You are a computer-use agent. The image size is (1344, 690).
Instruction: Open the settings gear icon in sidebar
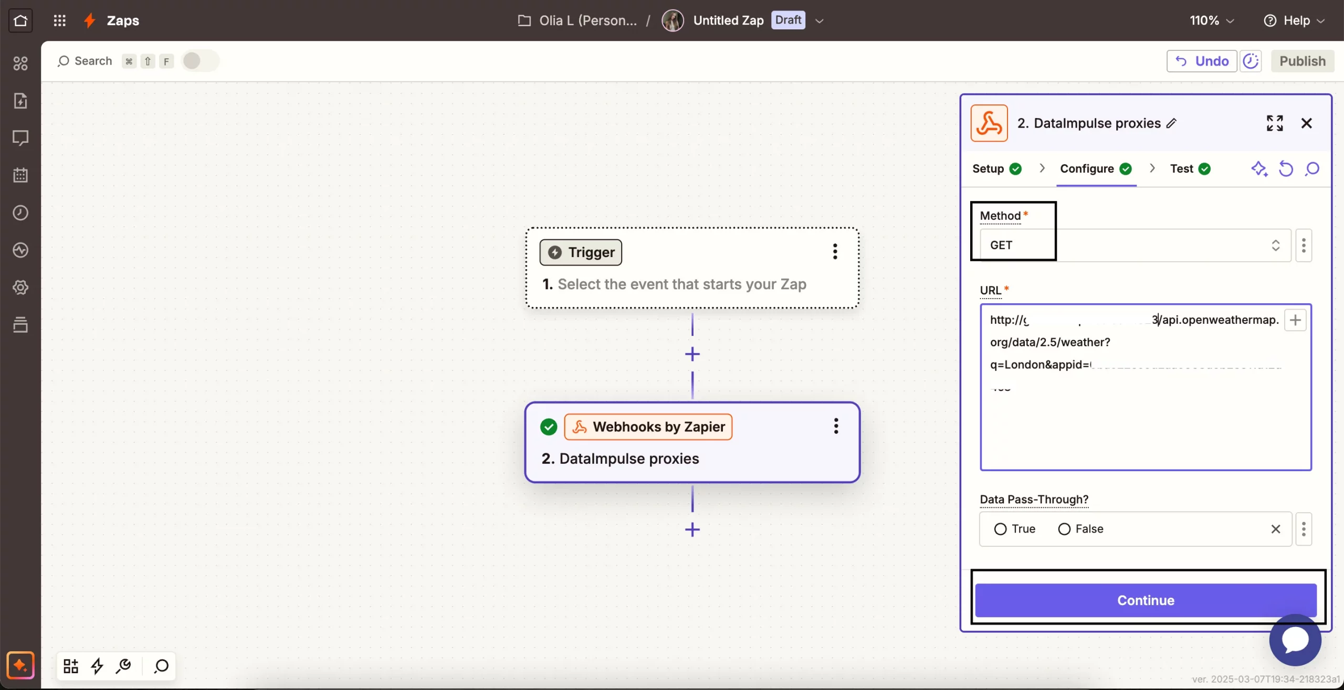(x=20, y=288)
